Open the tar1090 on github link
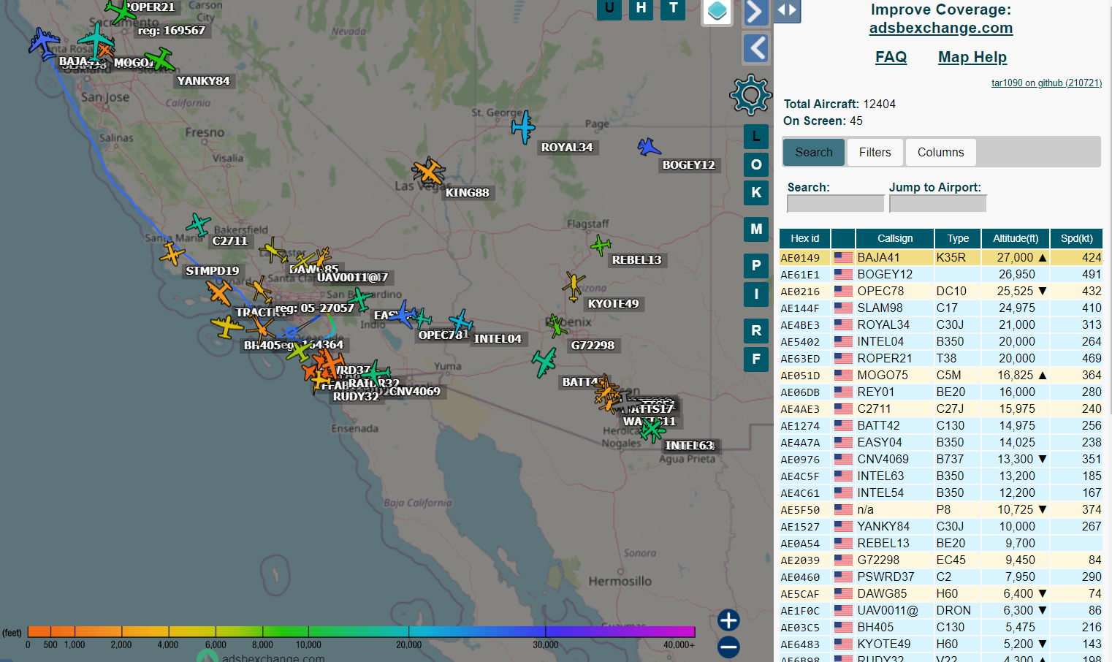Image resolution: width=1112 pixels, height=662 pixels. click(x=1046, y=83)
